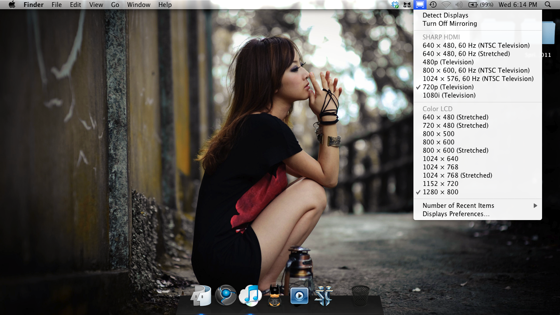Open the File menu
Viewport: 560px width, 315px height.
click(x=56, y=5)
